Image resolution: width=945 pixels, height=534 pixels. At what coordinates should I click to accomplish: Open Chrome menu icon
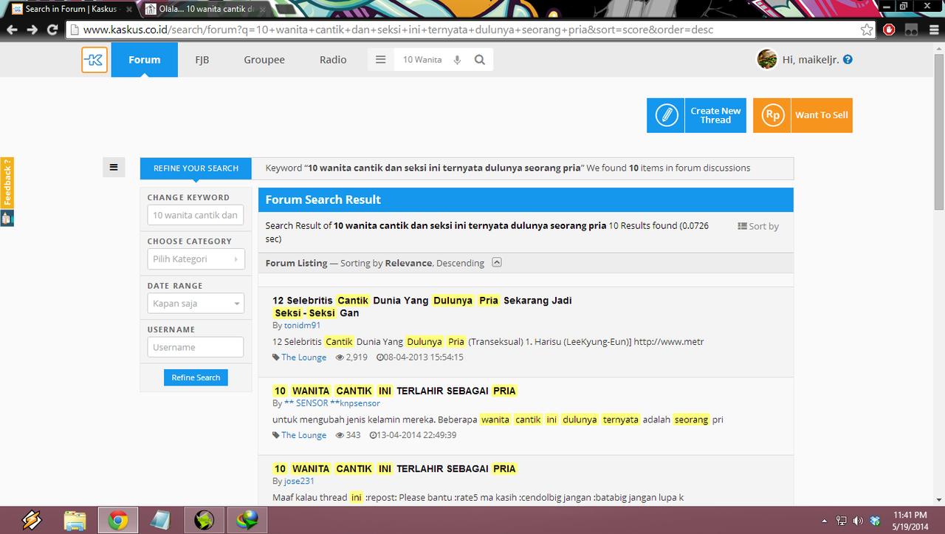[x=932, y=30]
